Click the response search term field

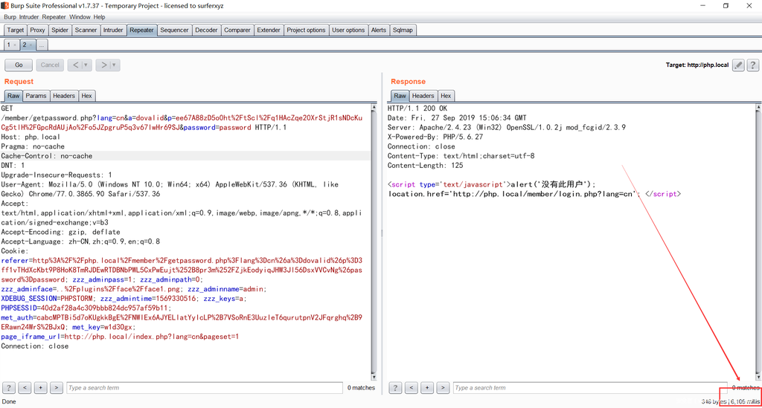(x=590, y=388)
